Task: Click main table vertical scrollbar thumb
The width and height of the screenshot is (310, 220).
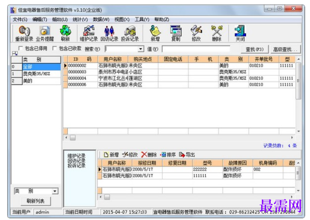Action: tap(298, 81)
